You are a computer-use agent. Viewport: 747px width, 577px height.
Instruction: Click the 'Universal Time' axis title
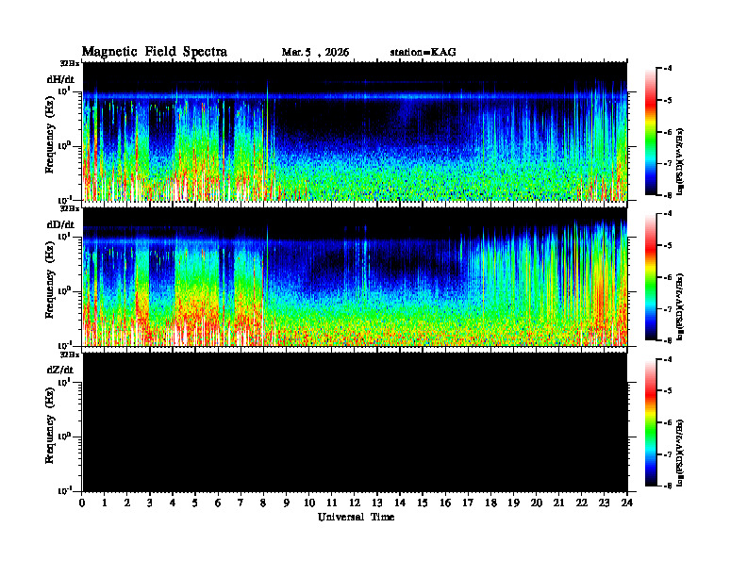[356, 517]
